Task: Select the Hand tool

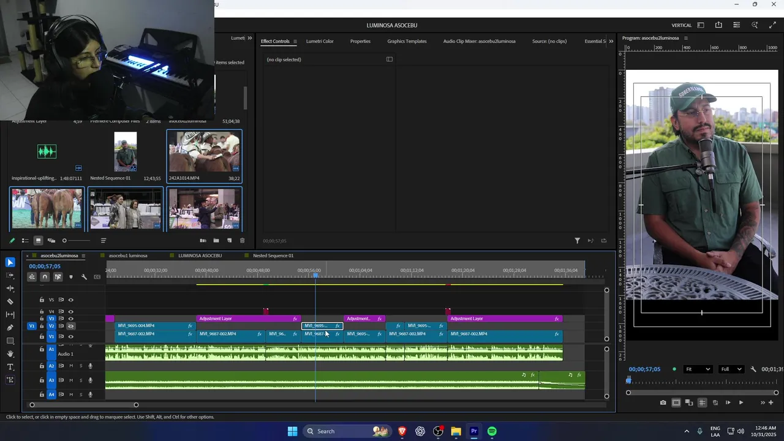Action: pyautogui.click(x=10, y=354)
